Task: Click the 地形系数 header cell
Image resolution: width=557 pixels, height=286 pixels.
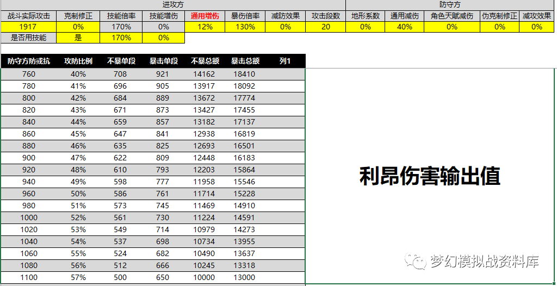Action: click(366, 16)
